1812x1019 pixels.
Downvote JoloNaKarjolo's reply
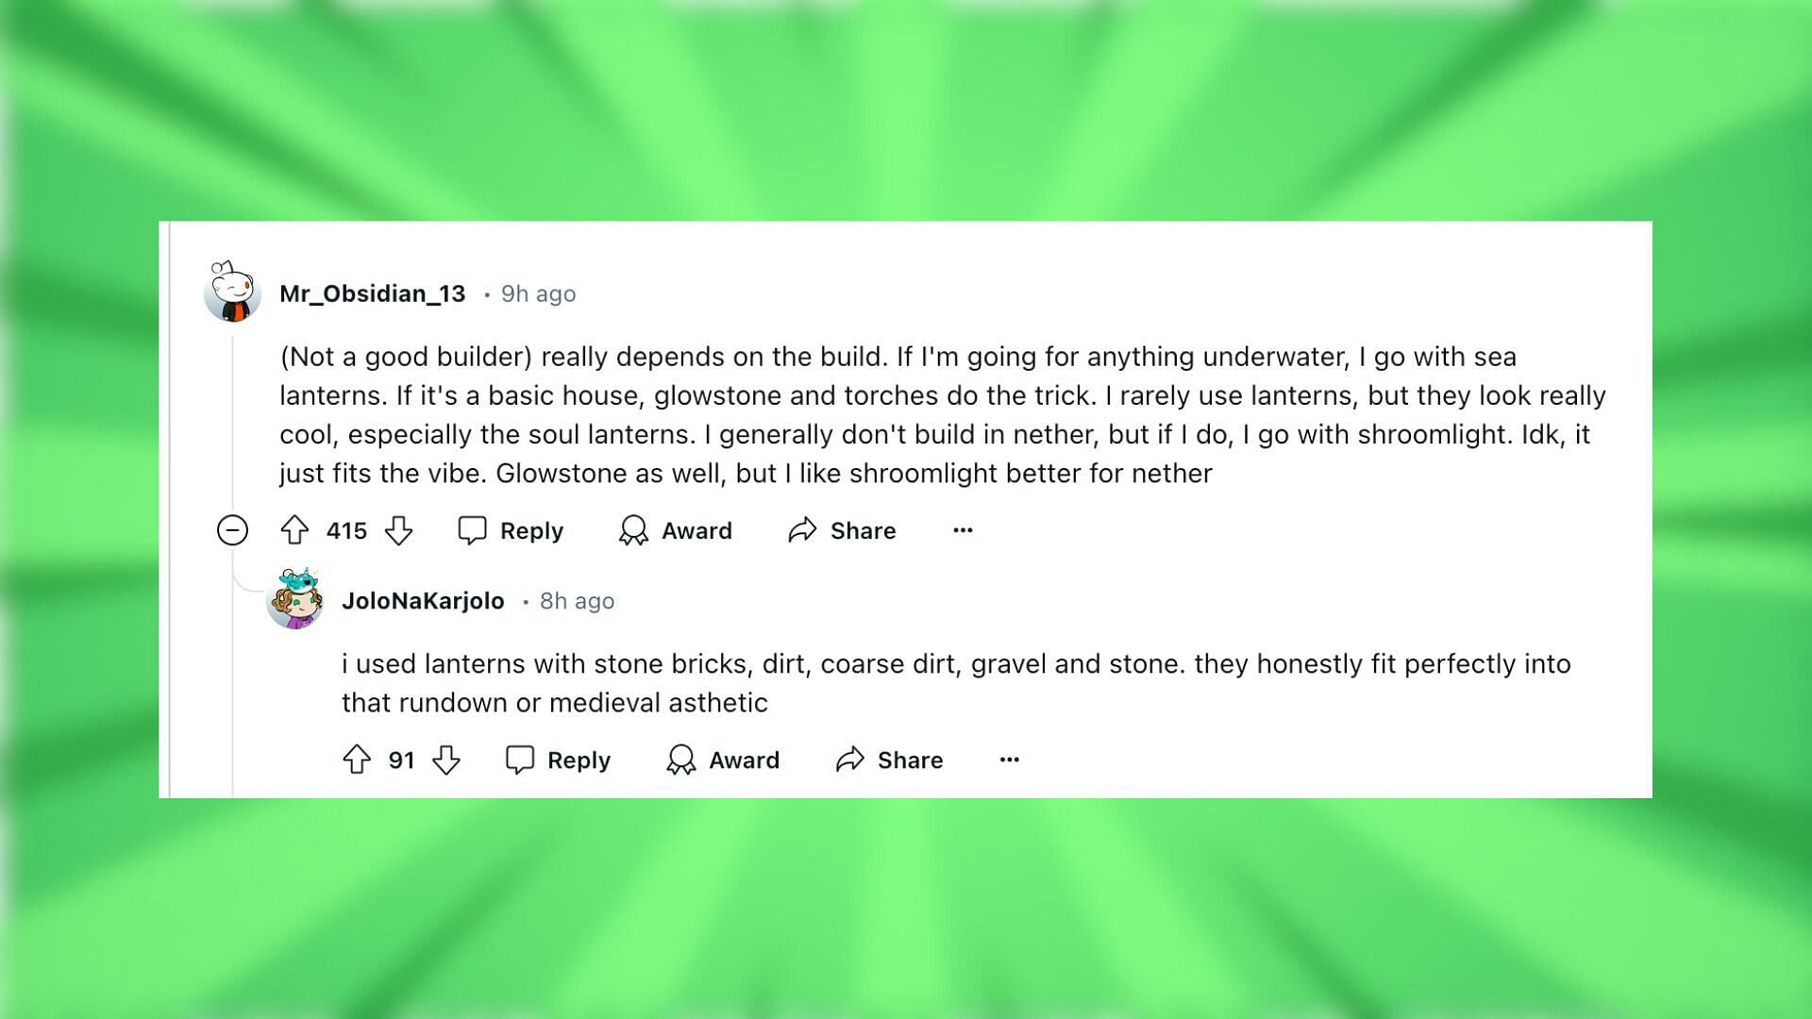tap(446, 760)
